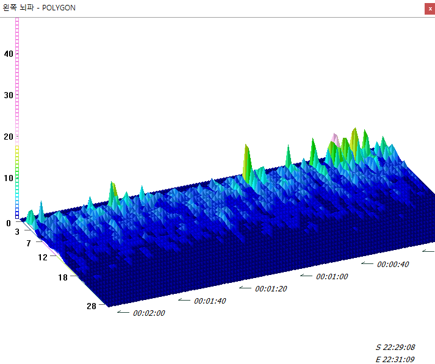The width and height of the screenshot is (435, 364).
Task: Click the start time S 22:29:08
Action: (x=395, y=347)
